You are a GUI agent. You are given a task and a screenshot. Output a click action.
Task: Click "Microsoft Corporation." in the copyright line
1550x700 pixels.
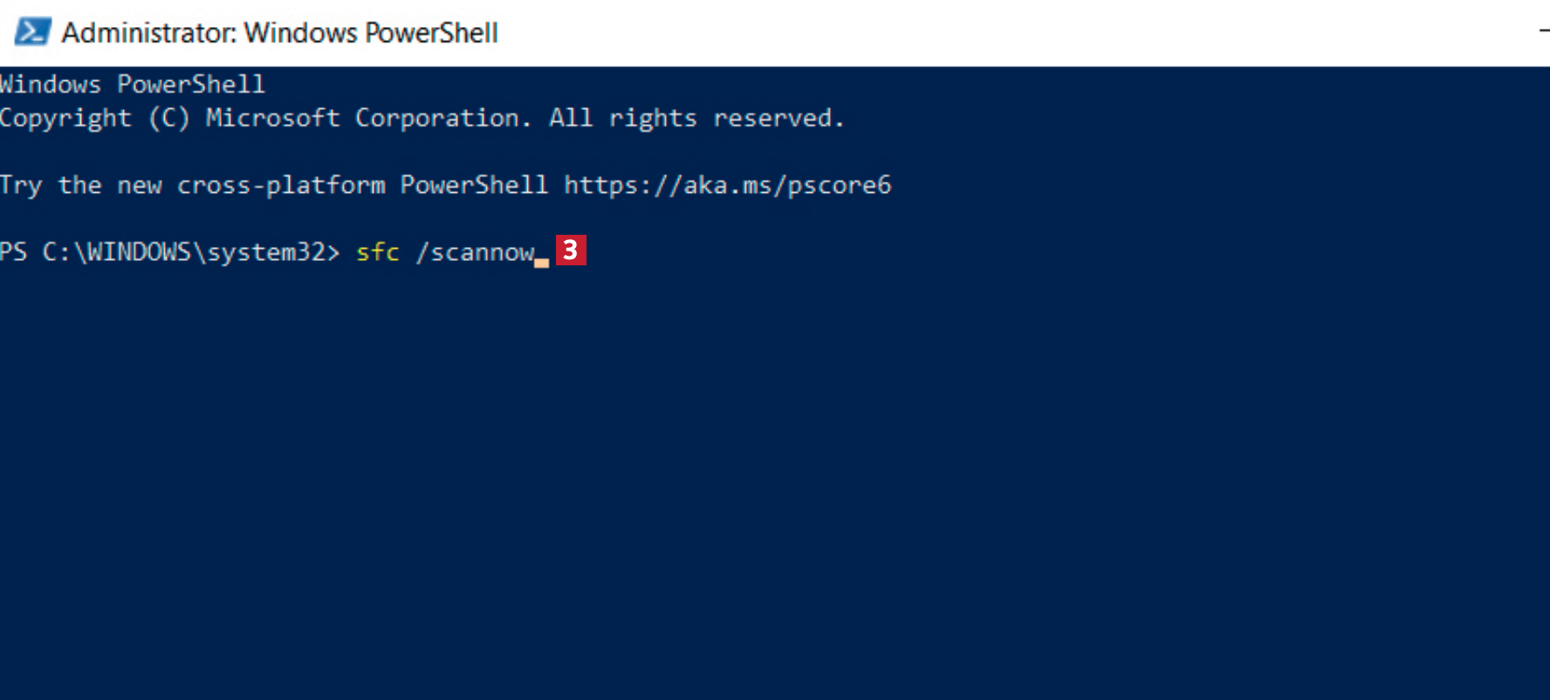click(x=367, y=118)
